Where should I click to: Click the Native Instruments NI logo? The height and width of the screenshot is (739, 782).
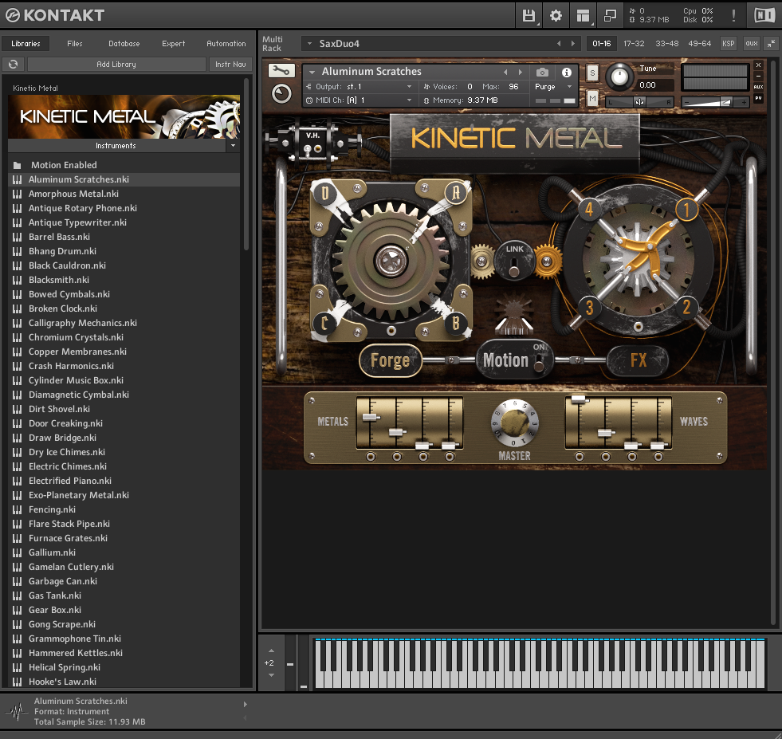point(764,15)
